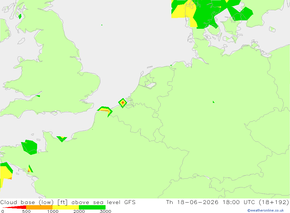
Task: Click the legend value '3000'
Action: tap(106, 211)
